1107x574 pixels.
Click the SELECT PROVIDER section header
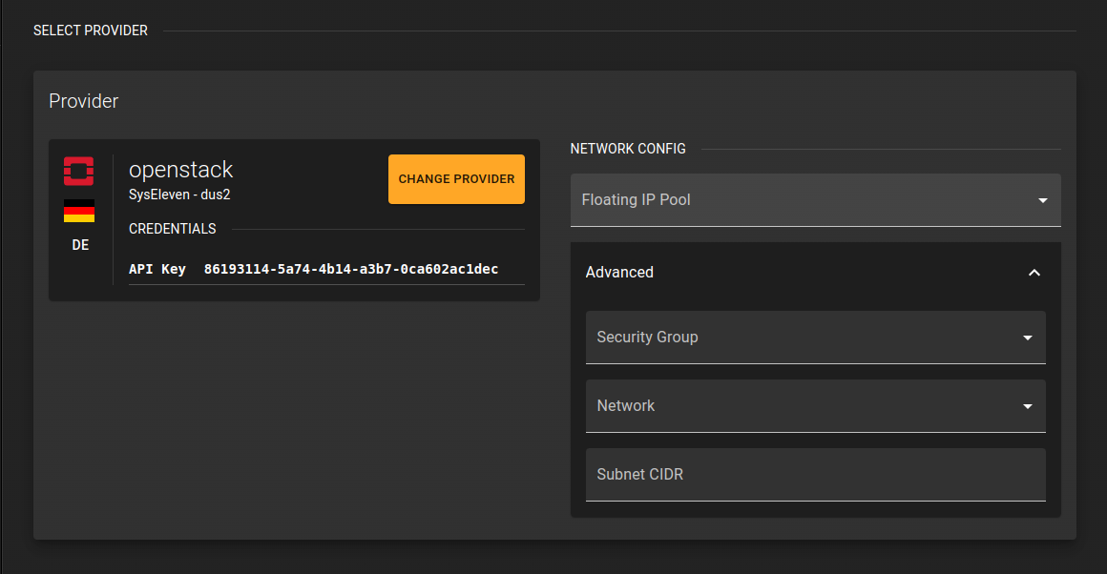(90, 30)
